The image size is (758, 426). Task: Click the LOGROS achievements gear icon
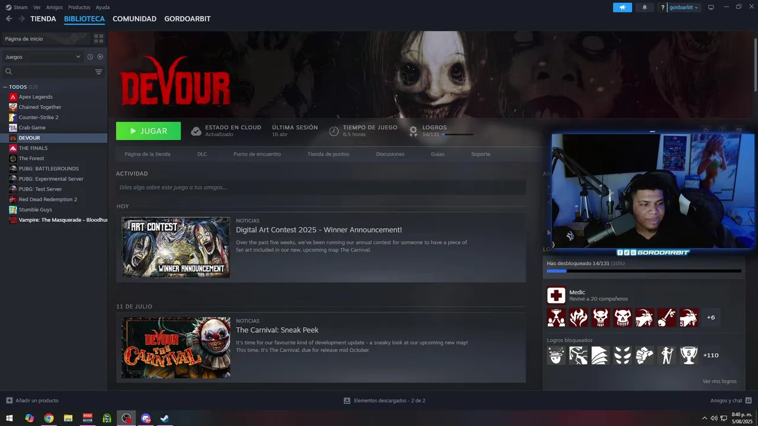pos(413,131)
